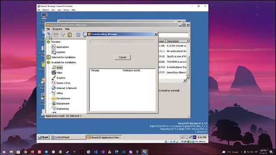This screenshot has height=155, width=276.
Task: Click the Modify toolbar icon with pencil
Action: coord(63,34)
